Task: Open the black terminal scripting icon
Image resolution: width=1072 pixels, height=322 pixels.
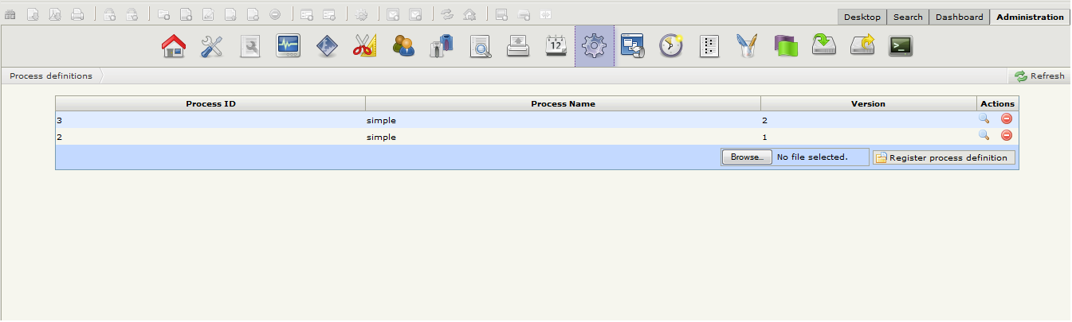Action: click(x=900, y=46)
